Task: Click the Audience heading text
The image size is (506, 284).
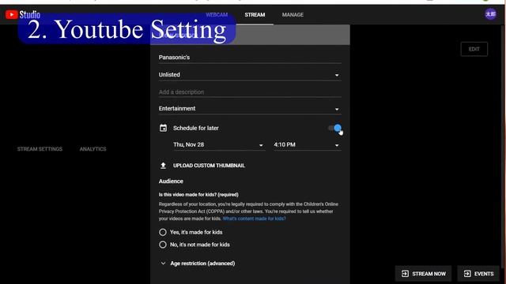Action: pos(171,181)
